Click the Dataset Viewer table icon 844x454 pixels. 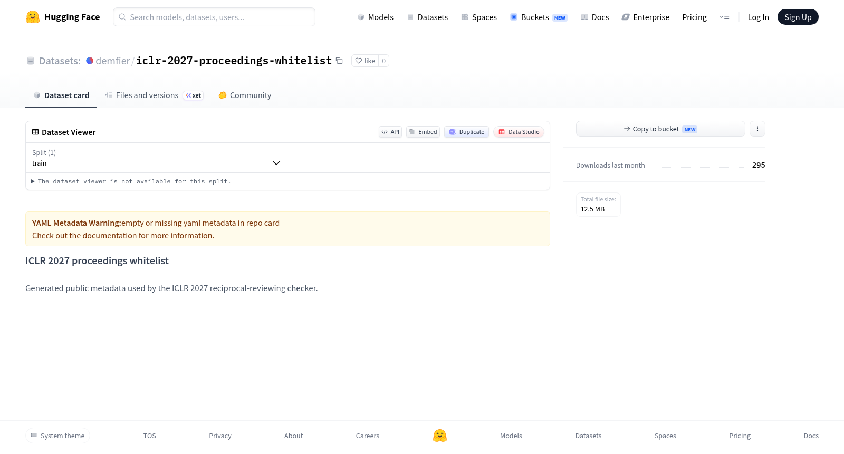(x=35, y=132)
